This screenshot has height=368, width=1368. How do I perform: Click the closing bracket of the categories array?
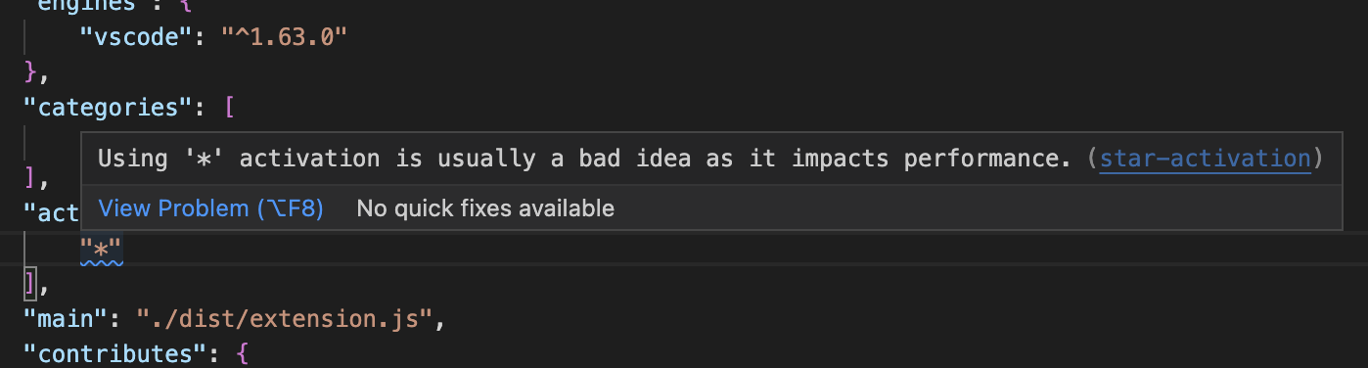31,178
